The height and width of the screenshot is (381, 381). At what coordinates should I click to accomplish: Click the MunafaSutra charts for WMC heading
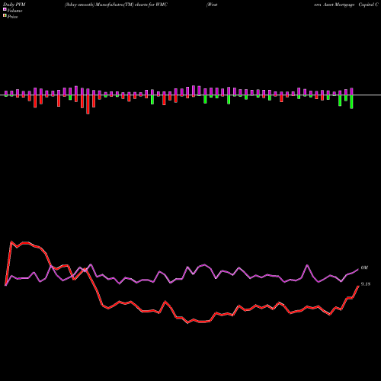116,5
